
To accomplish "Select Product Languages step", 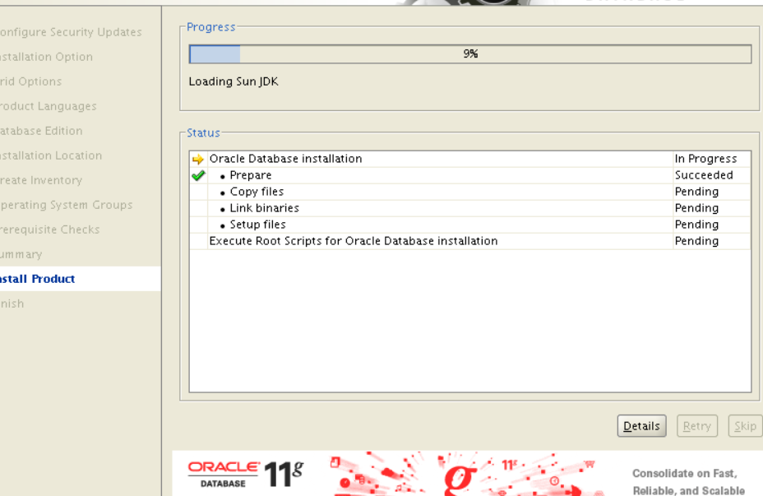I will [x=49, y=106].
